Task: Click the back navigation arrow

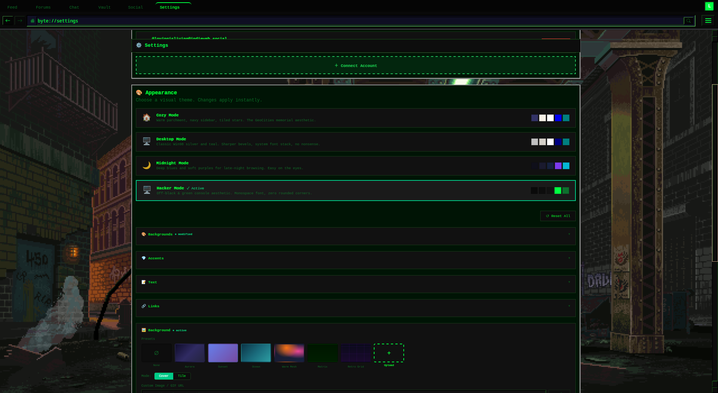Action: point(8,21)
